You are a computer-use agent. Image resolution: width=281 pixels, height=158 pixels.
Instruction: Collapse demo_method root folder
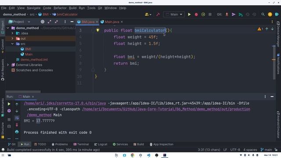coord(8,28)
